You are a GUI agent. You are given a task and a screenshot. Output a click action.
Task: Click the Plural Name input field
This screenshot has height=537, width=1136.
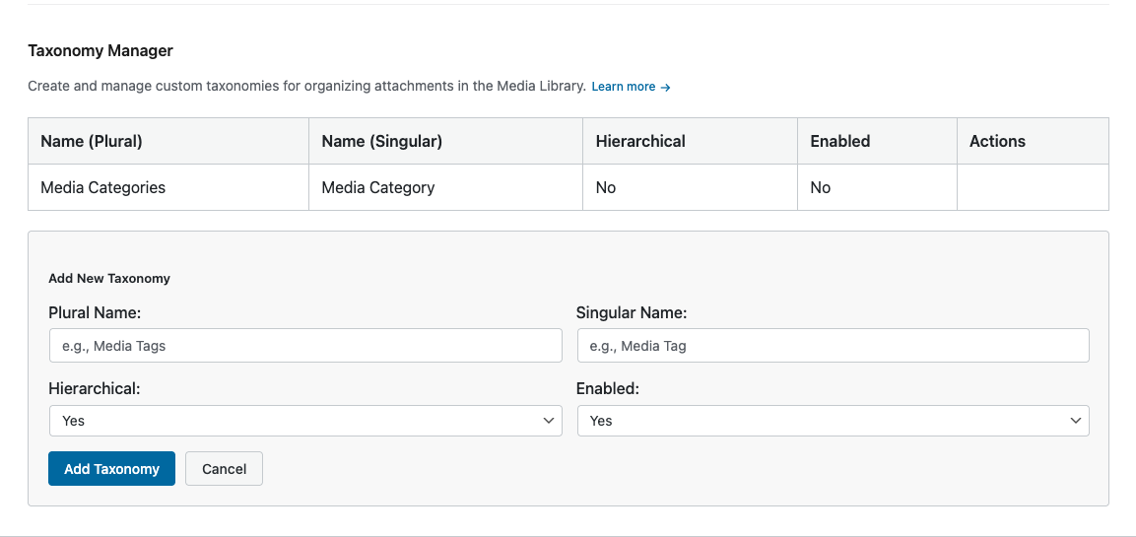tap(304, 346)
